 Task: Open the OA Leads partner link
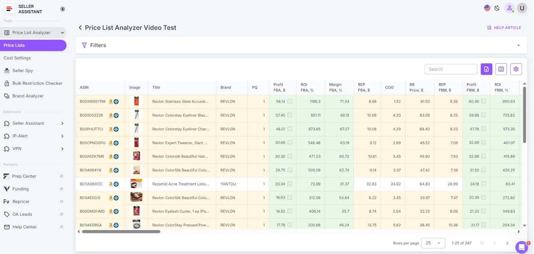(x=22, y=214)
